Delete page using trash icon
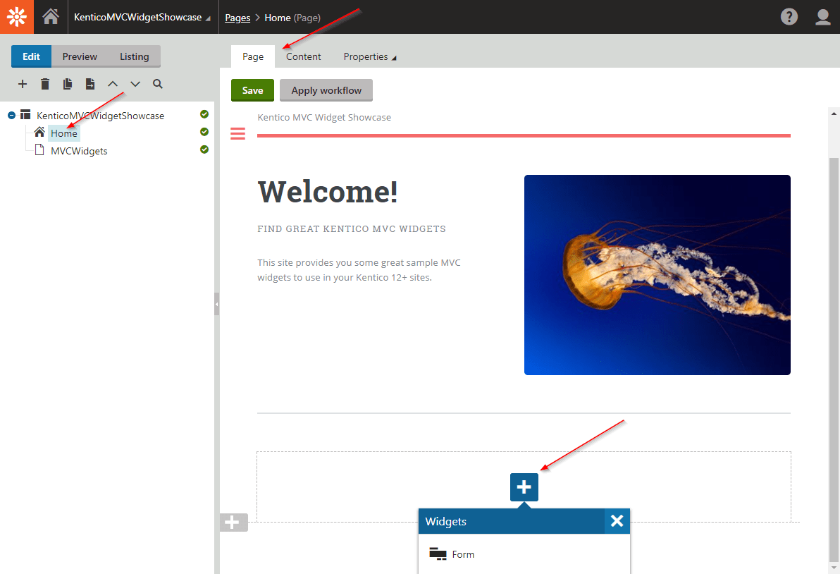 pyautogui.click(x=45, y=84)
